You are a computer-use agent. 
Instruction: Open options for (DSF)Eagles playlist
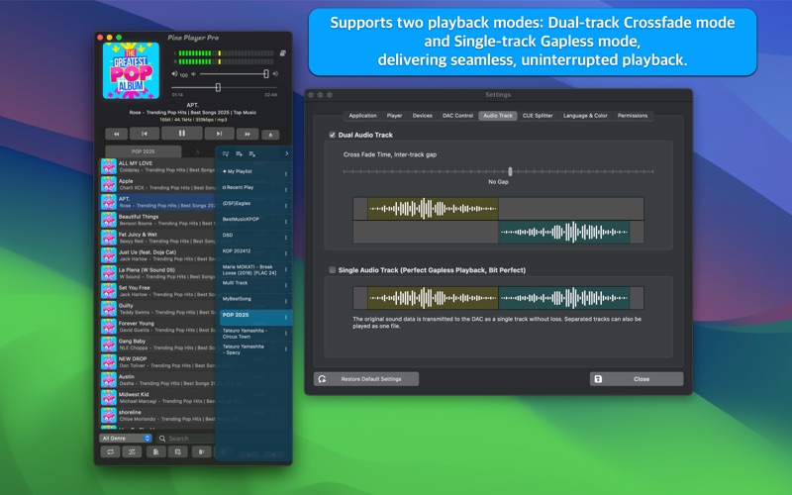(286, 206)
